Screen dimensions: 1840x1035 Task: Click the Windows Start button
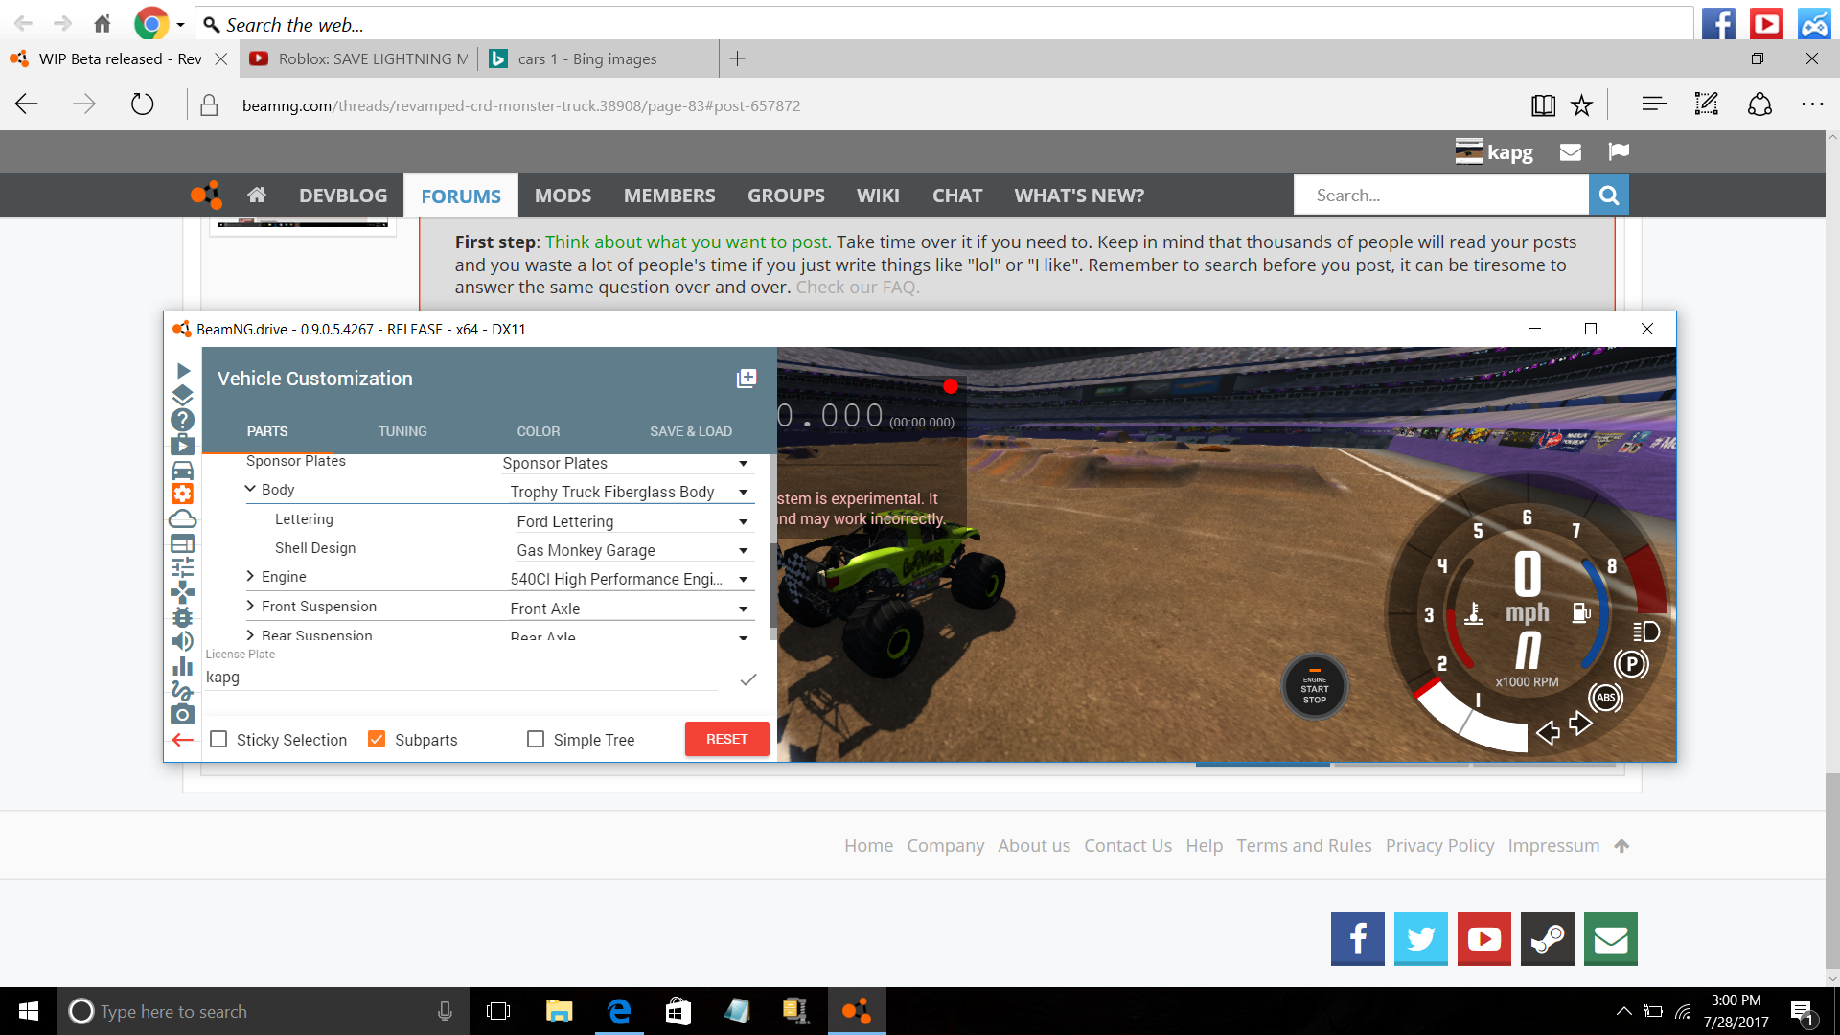(29, 1011)
